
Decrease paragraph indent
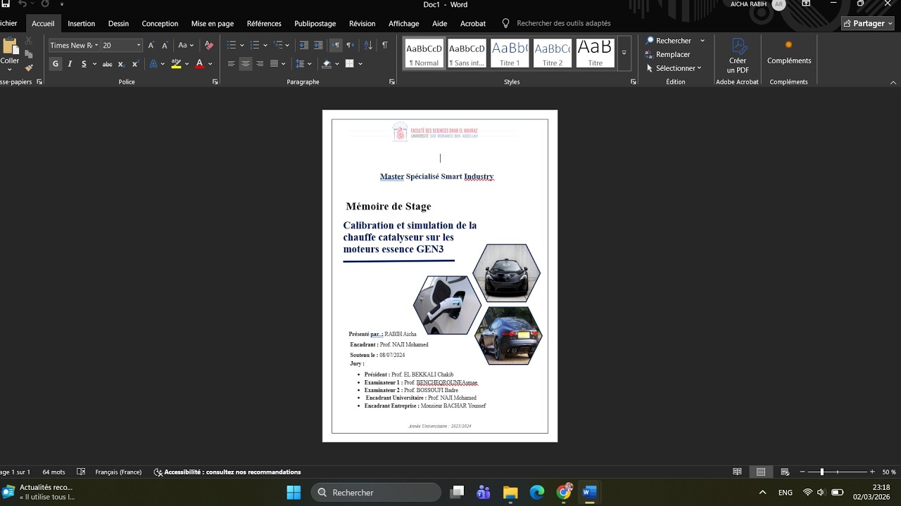[x=304, y=45]
